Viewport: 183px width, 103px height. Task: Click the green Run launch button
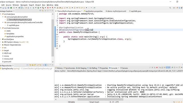(38, 8)
